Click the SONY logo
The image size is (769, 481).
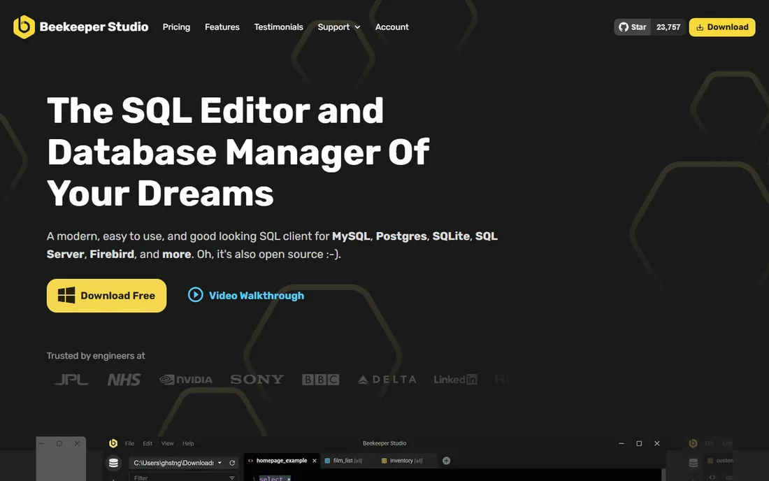pos(257,380)
